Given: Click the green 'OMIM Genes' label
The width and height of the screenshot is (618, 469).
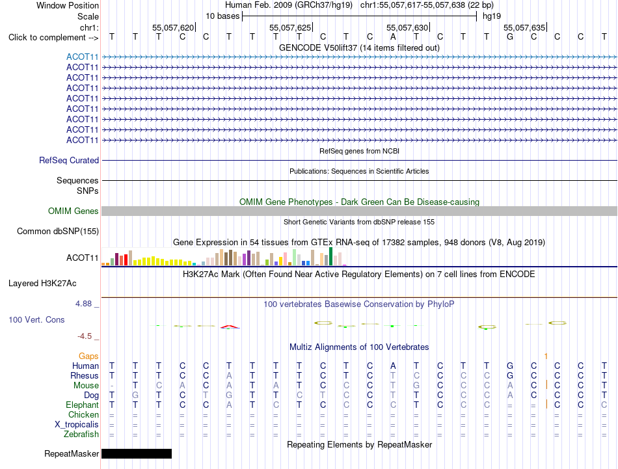Looking at the screenshot, I should (73, 211).
